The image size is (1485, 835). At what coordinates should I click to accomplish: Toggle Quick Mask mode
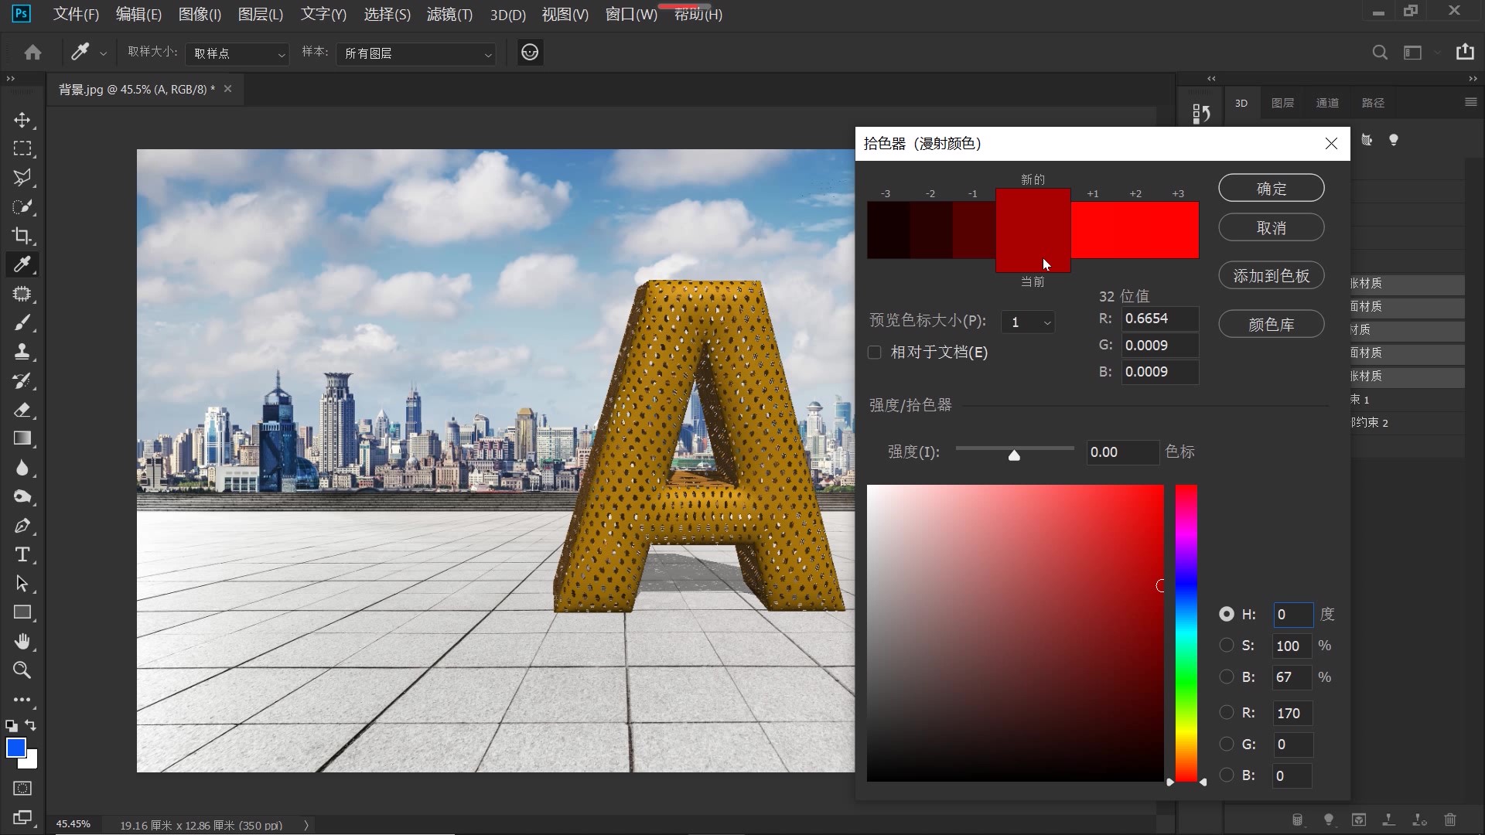point(22,788)
